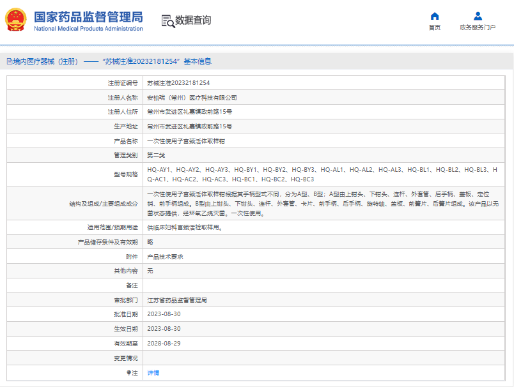Go to 政务服务门户 portal
The width and height of the screenshot is (514, 387).
(478, 27)
